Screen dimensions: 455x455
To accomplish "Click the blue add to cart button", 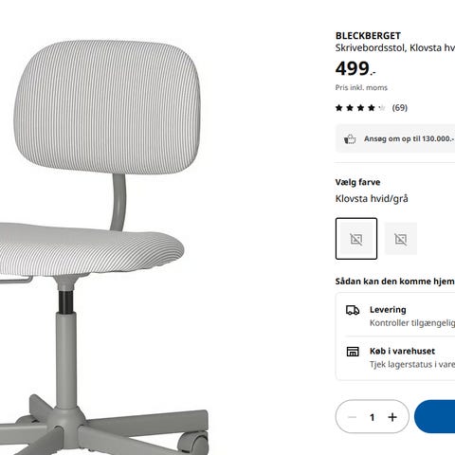I will [x=435, y=416].
